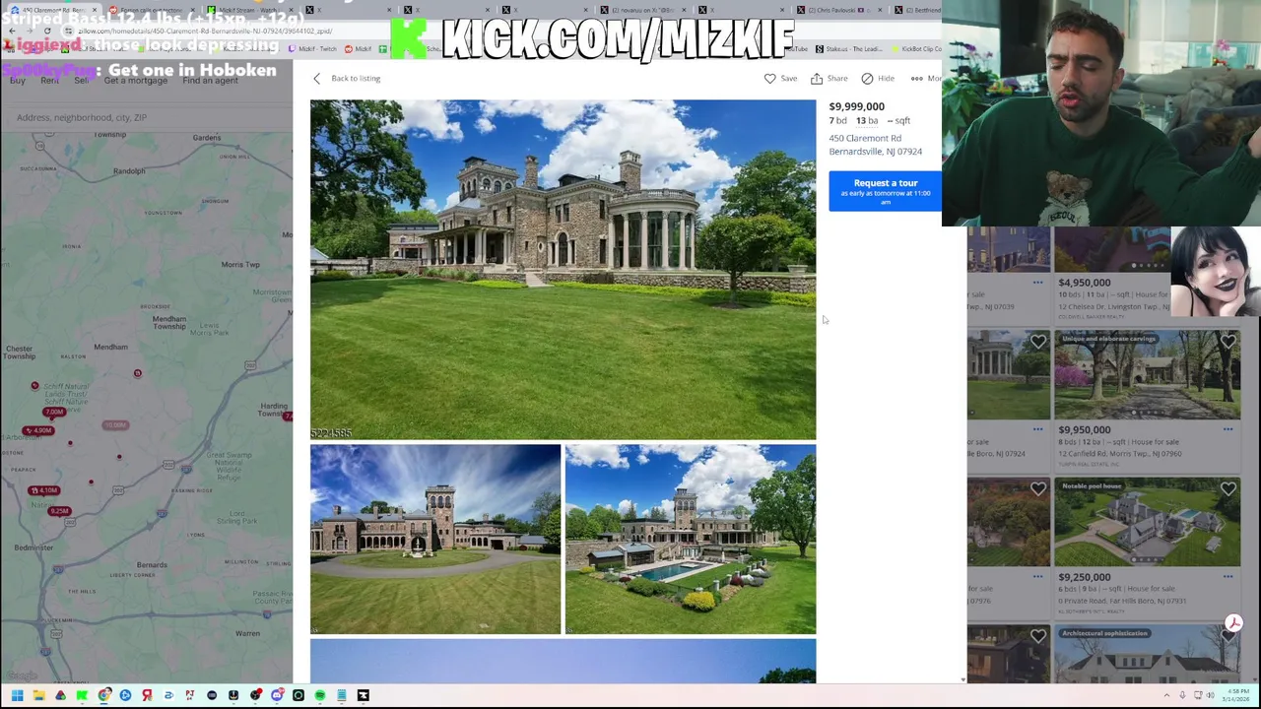Favorite the partially hidden $9,950,000-row left listing heart

point(1038,342)
